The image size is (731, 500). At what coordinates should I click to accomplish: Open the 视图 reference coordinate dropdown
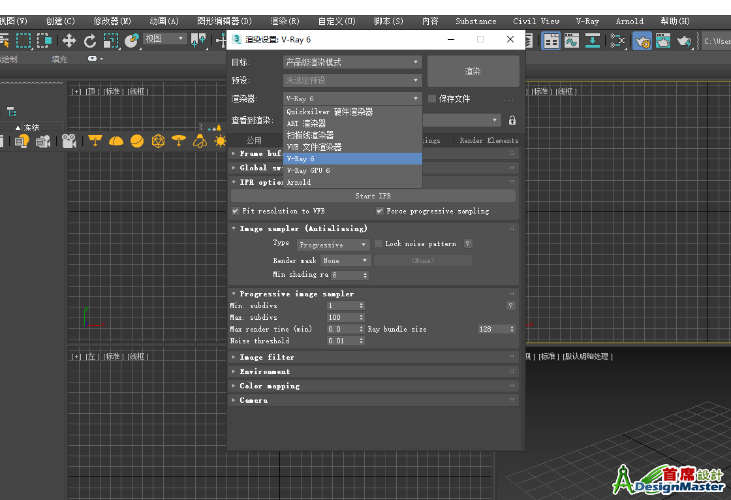[164, 39]
